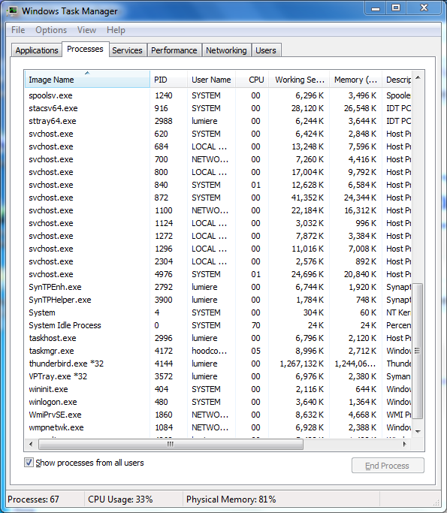Click PID 2304 in the list
Screen dimensions: 447x513
tap(164, 261)
